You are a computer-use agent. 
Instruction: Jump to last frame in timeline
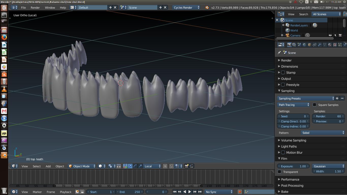[x=200, y=192]
